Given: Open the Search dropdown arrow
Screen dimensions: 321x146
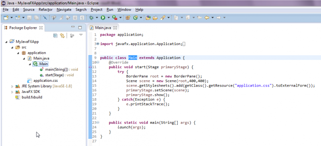Looking at the screenshot, I should 169,18.
